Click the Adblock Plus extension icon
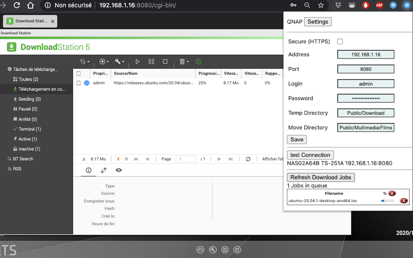The width and height of the screenshot is (413, 258). pyautogui.click(x=379, y=5)
